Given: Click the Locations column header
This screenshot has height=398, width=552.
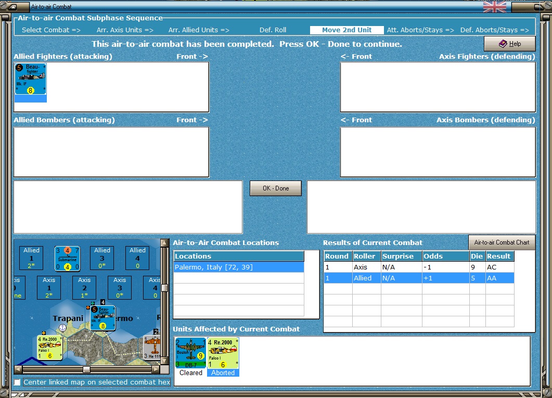Looking at the screenshot, I should [x=239, y=256].
